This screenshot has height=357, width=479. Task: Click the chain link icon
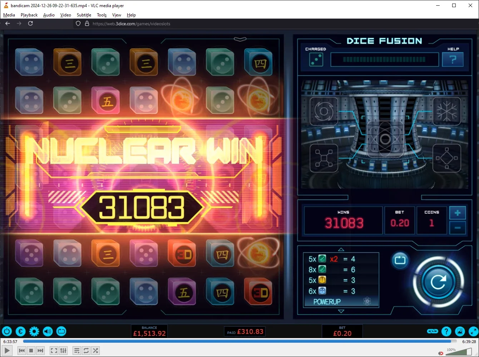[x=433, y=332]
